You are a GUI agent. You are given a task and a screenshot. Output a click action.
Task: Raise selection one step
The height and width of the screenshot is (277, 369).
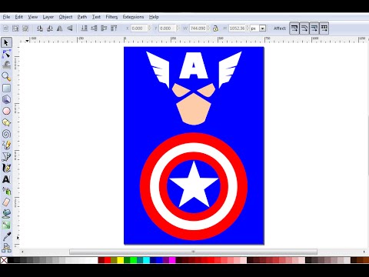(x=104, y=28)
